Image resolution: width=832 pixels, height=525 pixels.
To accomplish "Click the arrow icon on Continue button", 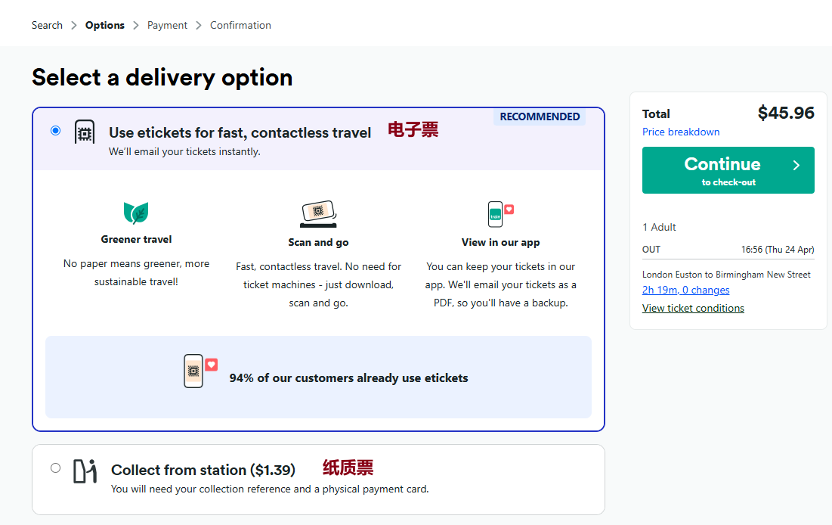I will [x=796, y=165].
